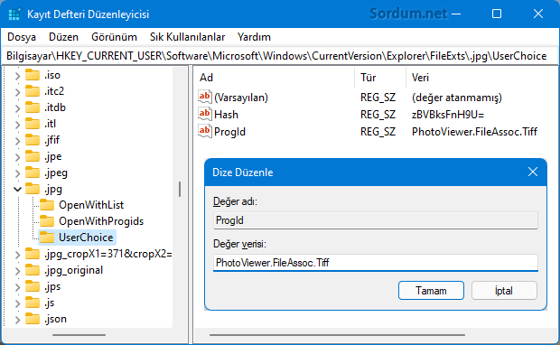Click the .jps folder icon
Screen dimensions: 560x345
tap(33, 286)
